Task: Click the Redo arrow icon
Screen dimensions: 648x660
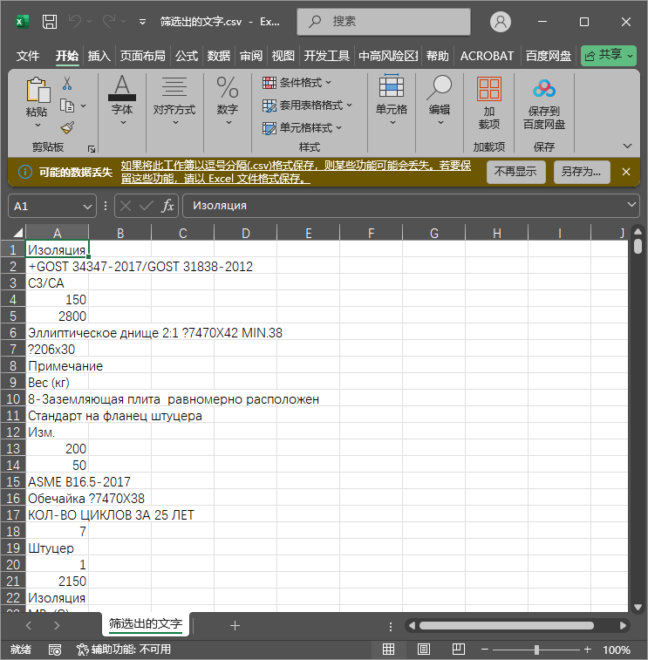Action: (x=109, y=22)
